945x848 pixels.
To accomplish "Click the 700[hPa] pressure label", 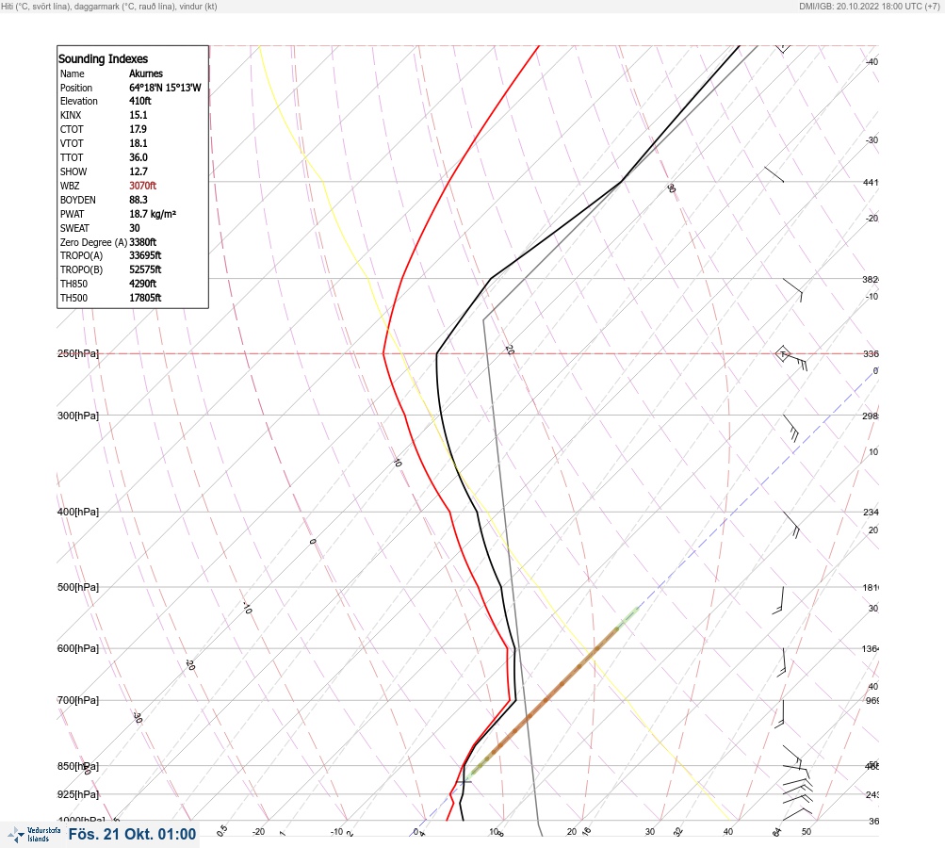I will coord(78,701).
